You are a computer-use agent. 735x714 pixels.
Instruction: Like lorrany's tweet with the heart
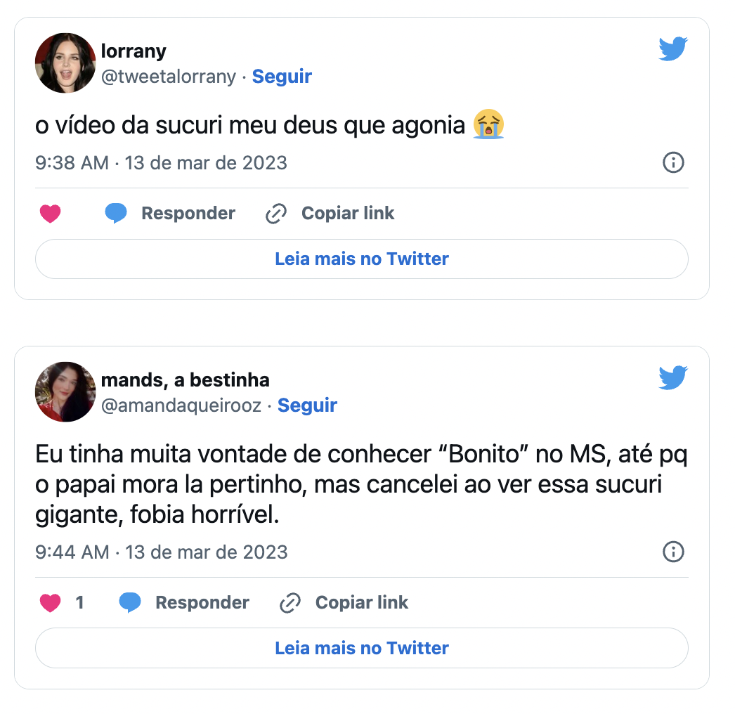50,214
